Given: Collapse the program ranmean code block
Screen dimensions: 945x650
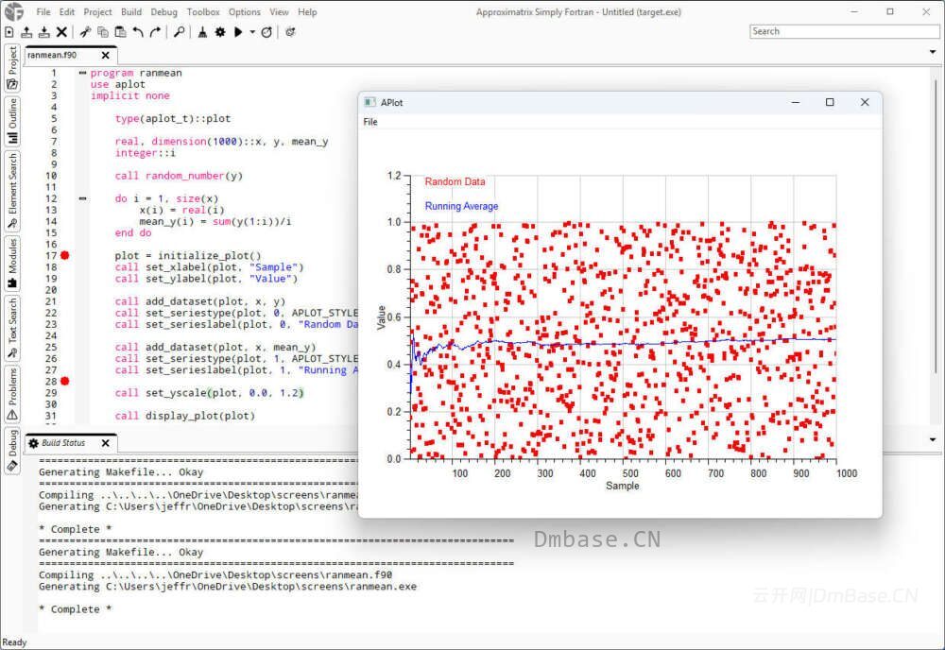Looking at the screenshot, I should (x=82, y=73).
